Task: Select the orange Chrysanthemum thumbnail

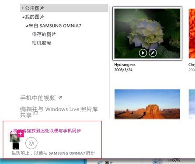Action: point(192,34)
